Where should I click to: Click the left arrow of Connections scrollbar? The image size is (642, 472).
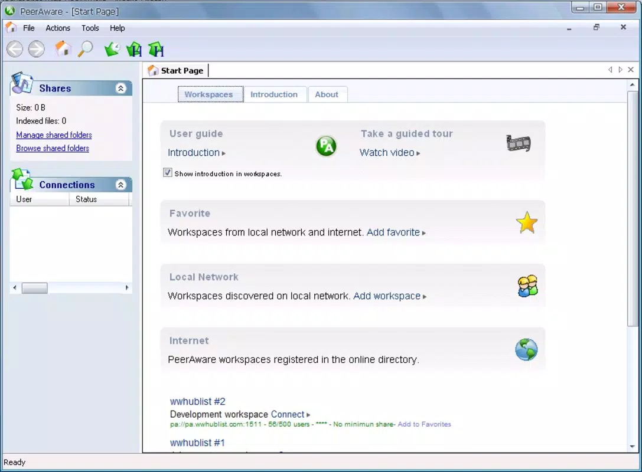[x=15, y=288]
